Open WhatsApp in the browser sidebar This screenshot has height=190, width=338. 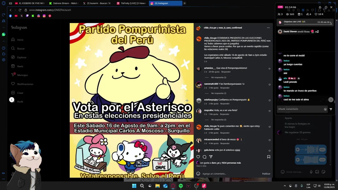click(x=3, y=35)
